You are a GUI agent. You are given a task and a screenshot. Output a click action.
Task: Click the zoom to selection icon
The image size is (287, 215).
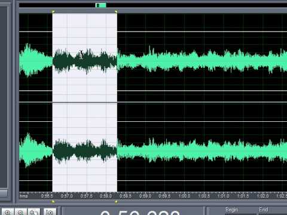[50, 212]
